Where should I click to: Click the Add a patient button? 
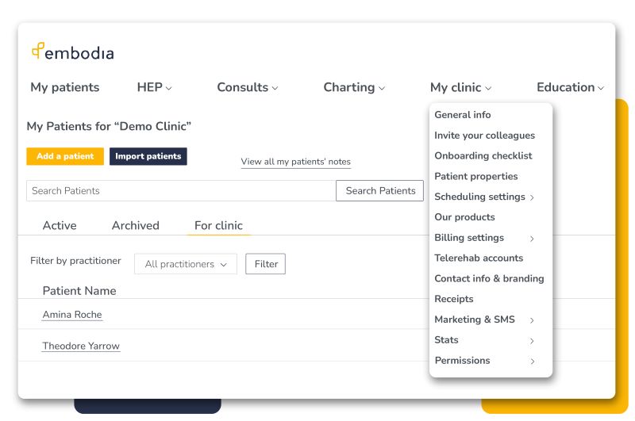[x=65, y=156]
